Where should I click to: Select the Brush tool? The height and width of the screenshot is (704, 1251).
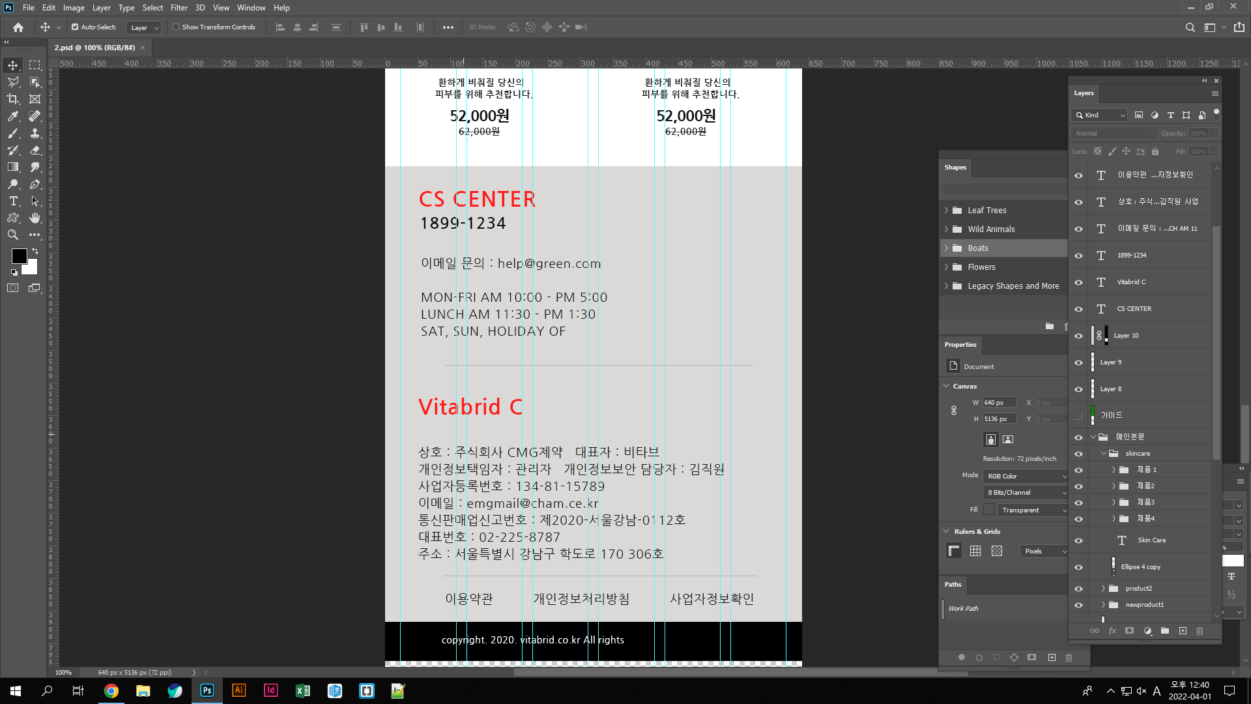point(13,133)
